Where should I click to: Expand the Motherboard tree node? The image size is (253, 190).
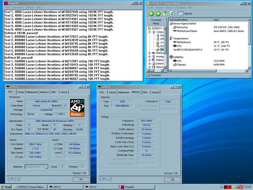point(150,53)
